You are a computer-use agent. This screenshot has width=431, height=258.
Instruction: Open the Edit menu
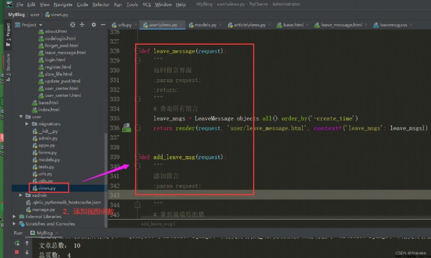pos(31,4)
